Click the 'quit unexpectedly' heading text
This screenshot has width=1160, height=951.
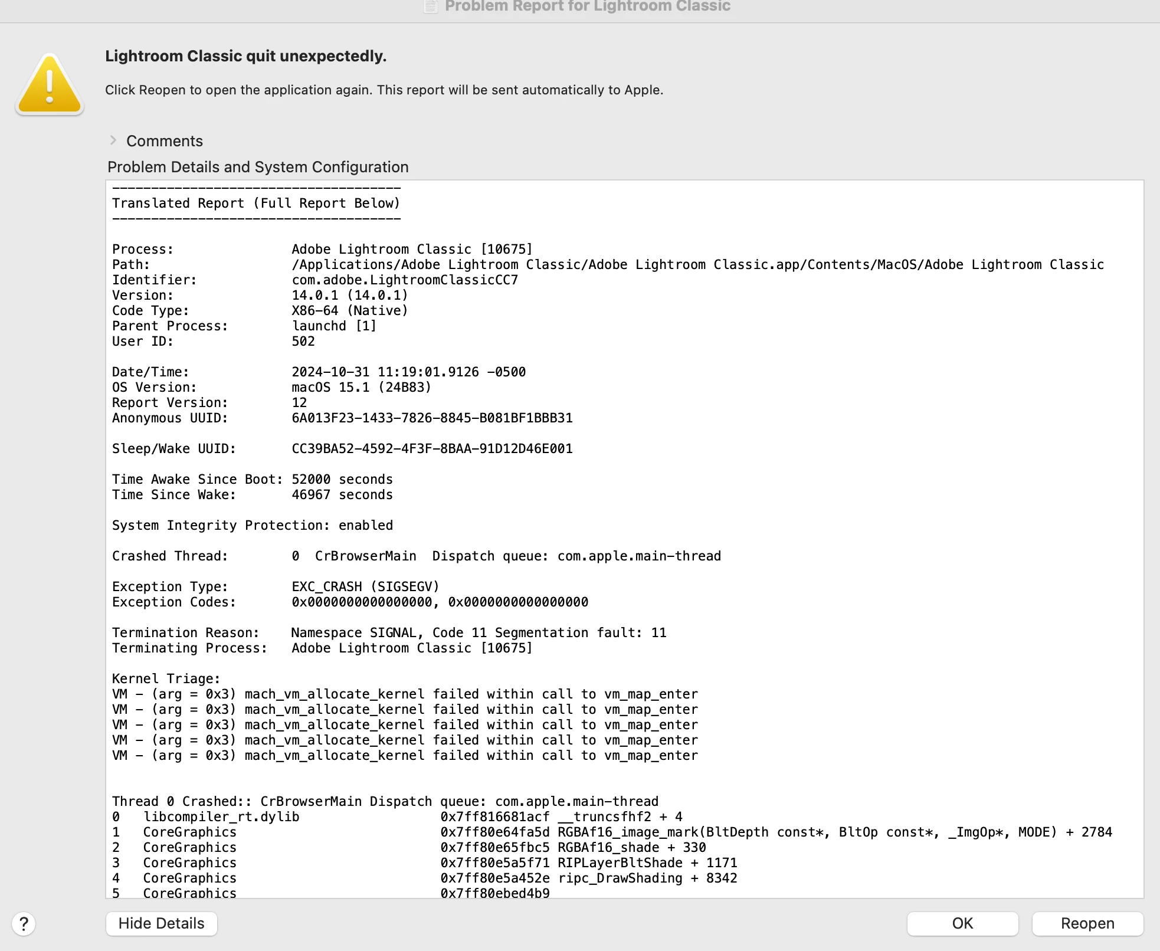(x=245, y=56)
